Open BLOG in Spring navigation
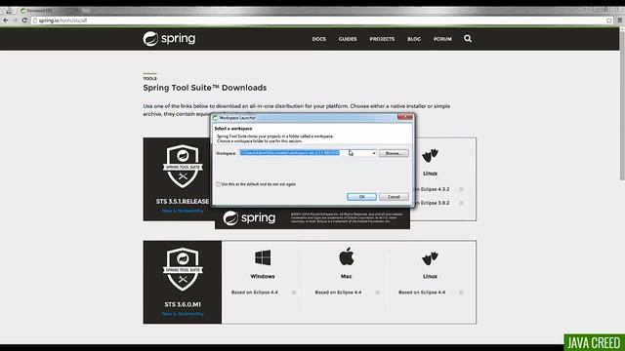The height and width of the screenshot is (351, 625). pos(414,39)
